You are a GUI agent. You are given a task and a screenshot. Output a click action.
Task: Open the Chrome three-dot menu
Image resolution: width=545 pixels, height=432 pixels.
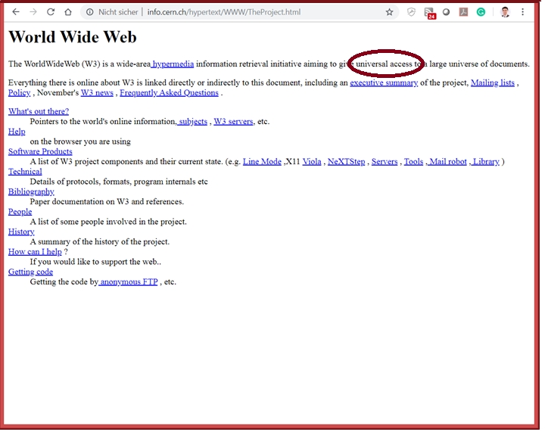(x=522, y=12)
